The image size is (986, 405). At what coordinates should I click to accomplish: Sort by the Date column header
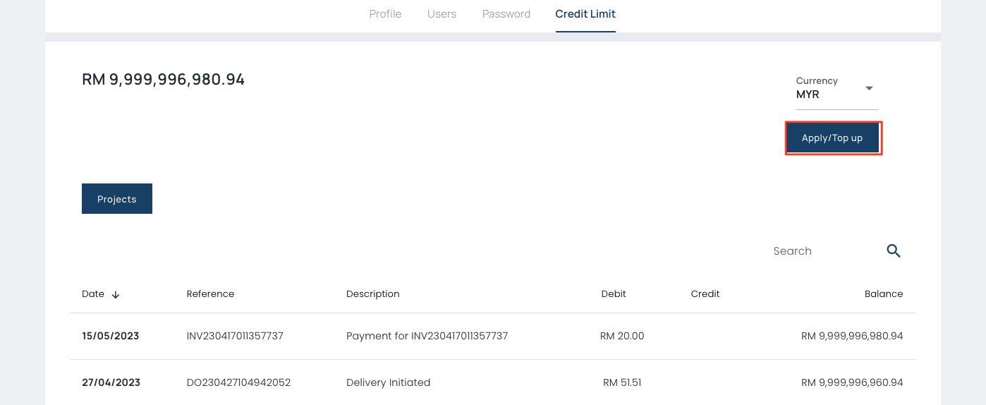93,294
